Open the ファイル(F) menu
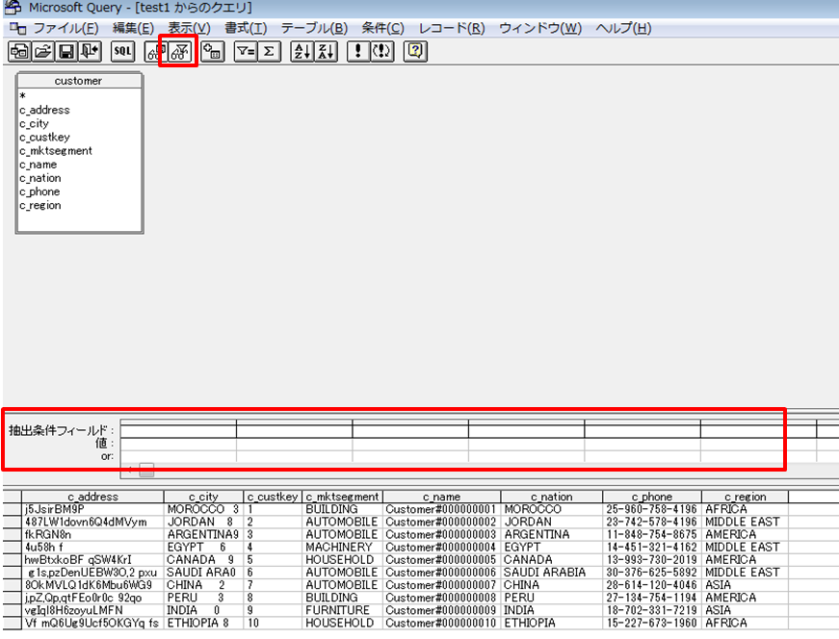This screenshot has height=639, width=839. click(66, 28)
